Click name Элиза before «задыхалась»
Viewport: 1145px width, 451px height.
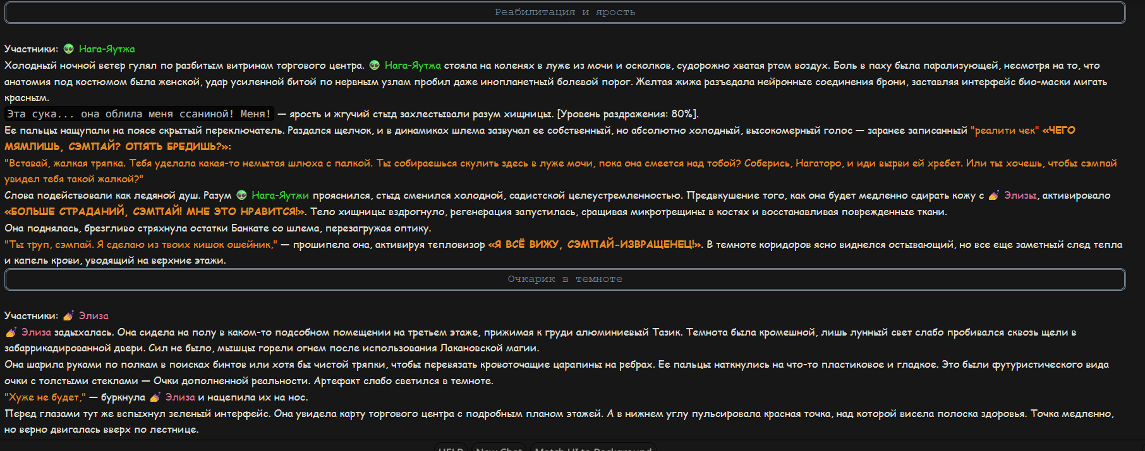pyautogui.click(x=36, y=332)
